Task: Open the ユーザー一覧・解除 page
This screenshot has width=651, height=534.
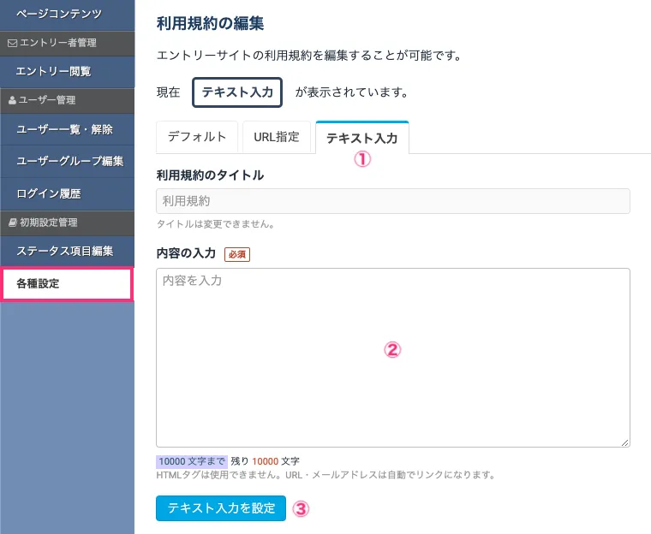Action: [65, 130]
